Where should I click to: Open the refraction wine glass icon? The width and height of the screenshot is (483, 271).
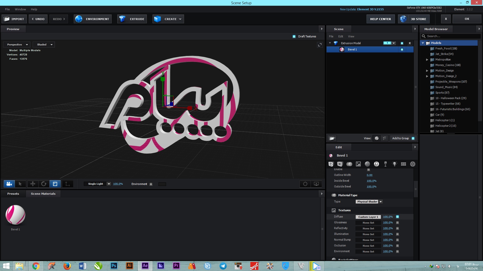coord(385,164)
